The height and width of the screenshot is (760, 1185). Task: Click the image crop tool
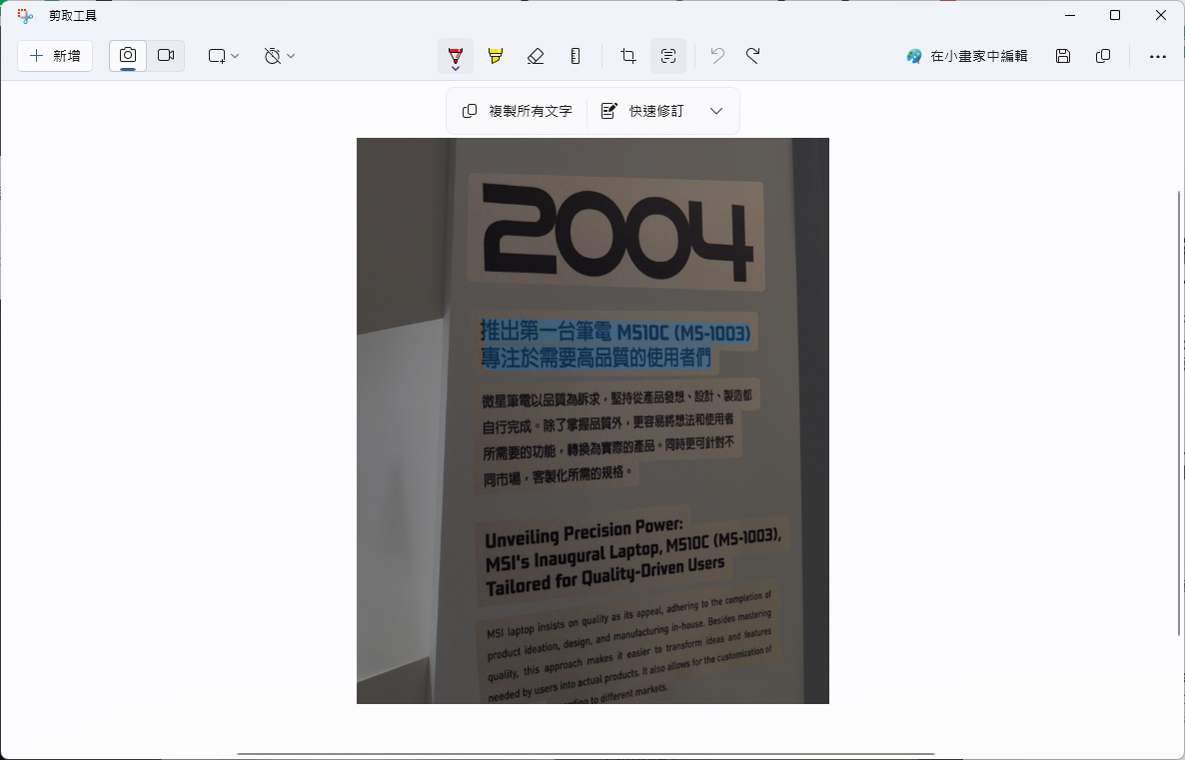pos(628,56)
